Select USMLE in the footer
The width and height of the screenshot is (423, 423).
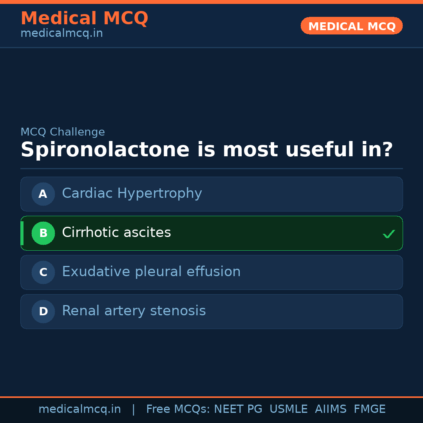pyautogui.click(x=288, y=409)
